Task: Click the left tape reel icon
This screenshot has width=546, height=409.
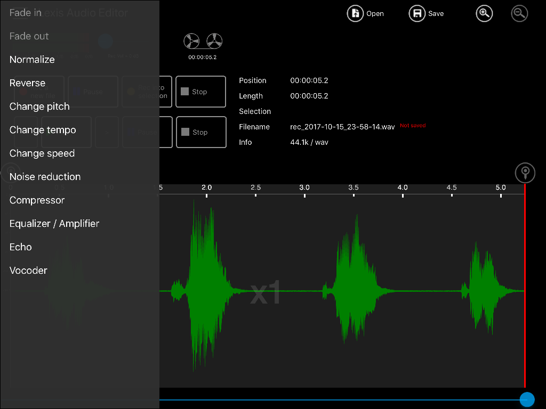Action: pyautogui.click(x=191, y=42)
